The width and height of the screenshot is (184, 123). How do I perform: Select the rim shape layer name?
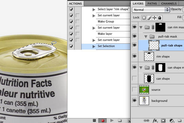click(x=163, y=57)
